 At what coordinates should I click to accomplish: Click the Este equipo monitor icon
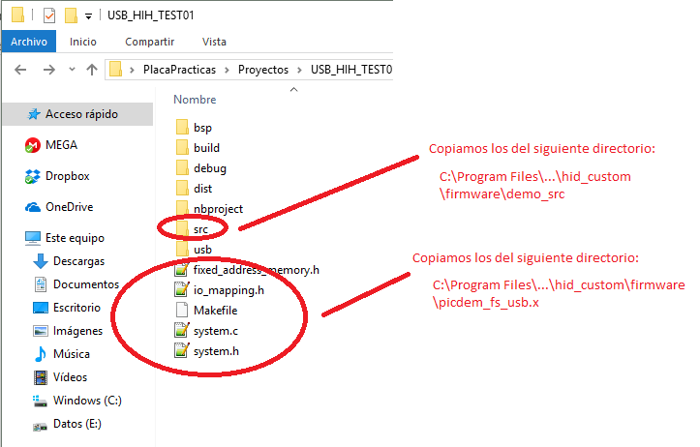pos(33,238)
